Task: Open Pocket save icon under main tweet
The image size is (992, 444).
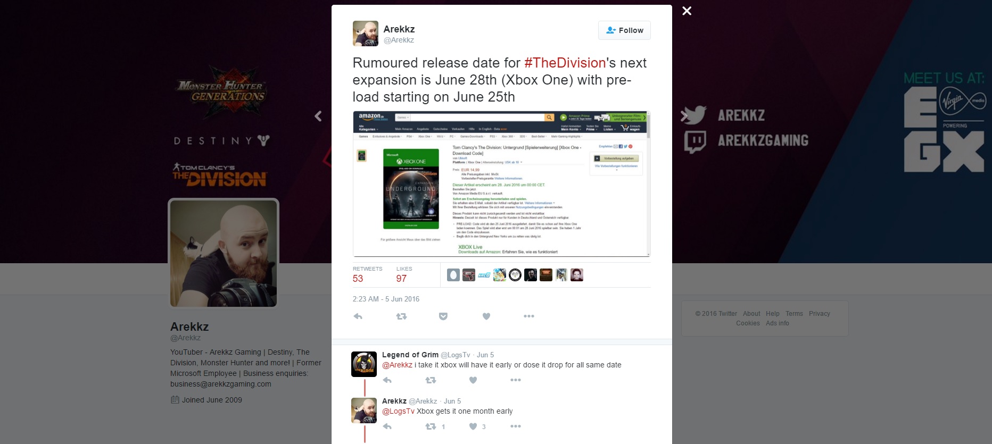Action: click(x=443, y=316)
